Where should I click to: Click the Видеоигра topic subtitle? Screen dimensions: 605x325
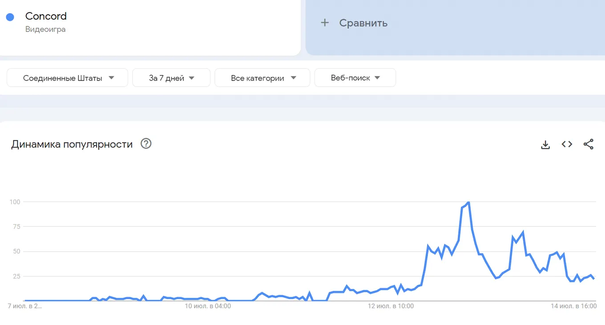click(x=45, y=29)
